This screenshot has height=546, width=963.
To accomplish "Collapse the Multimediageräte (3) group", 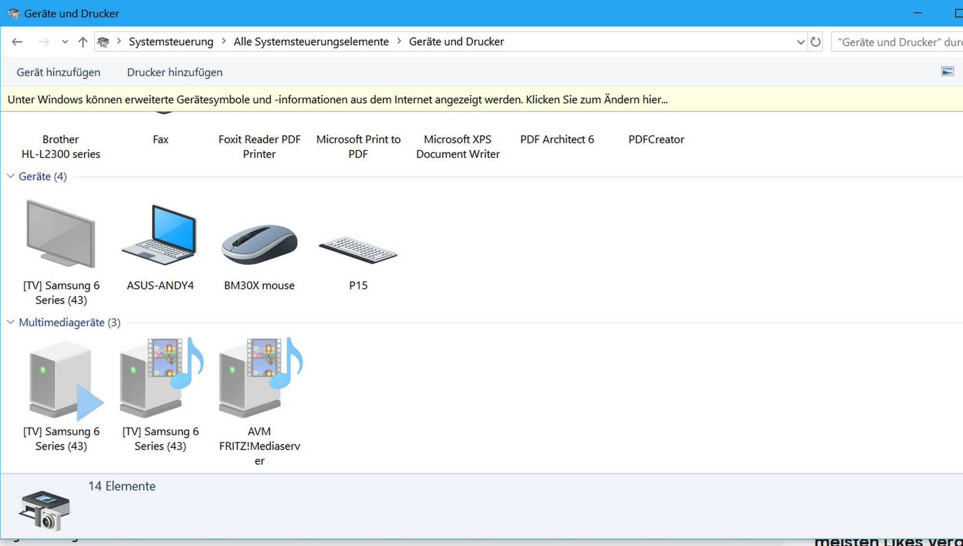I will 11,322.
